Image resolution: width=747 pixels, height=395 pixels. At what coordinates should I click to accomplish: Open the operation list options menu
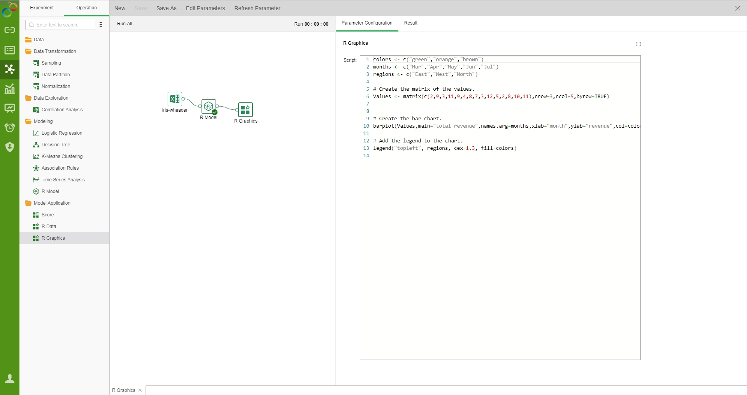(101, 25)
